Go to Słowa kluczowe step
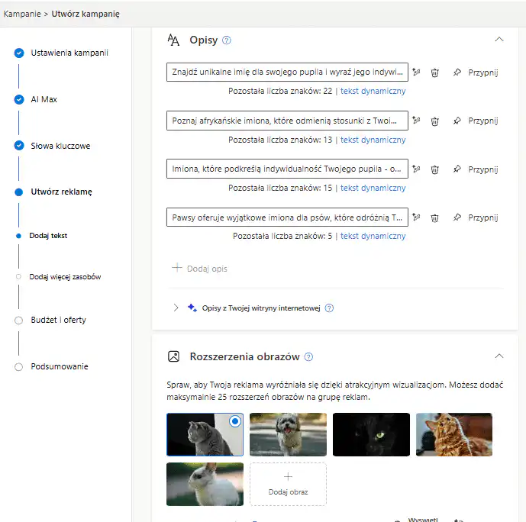This screenshot has height=522, width=526. (x=60, y=146)
